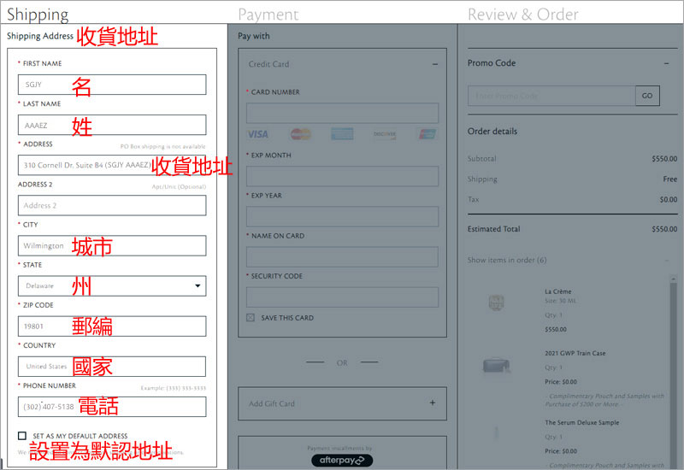Click the 2021 GWP Train Case image
The image size is (684, 470).
[x=495, y=366]
